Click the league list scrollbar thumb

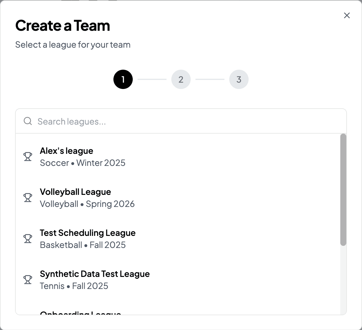343,189
